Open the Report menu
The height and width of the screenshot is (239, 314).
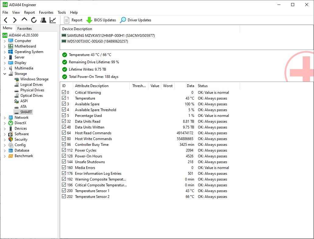tap(30, 12)
